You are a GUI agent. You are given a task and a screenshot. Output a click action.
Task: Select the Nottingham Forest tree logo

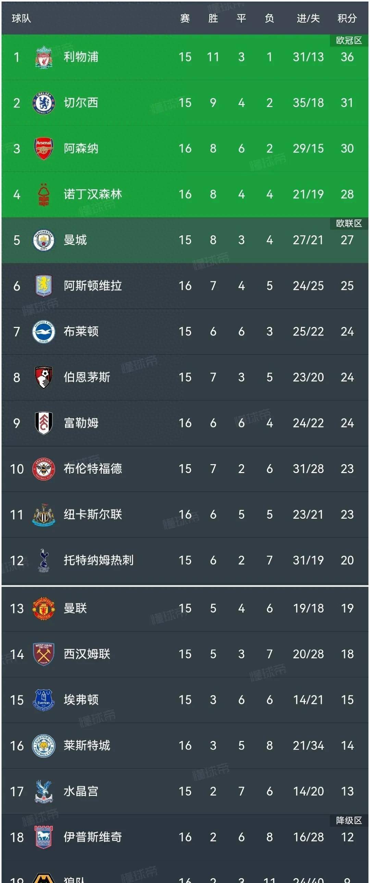click(44, 195)
